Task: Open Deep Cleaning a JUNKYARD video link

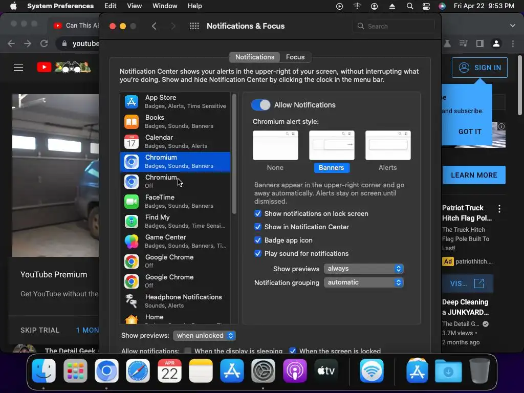Action: [465, 307]
